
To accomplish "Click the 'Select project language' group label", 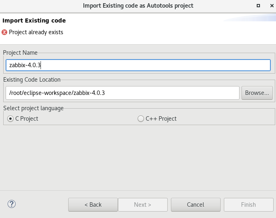I will 33,108.
